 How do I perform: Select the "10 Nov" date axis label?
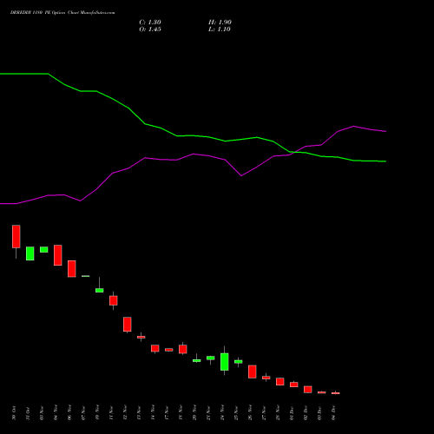click(97, 412)
